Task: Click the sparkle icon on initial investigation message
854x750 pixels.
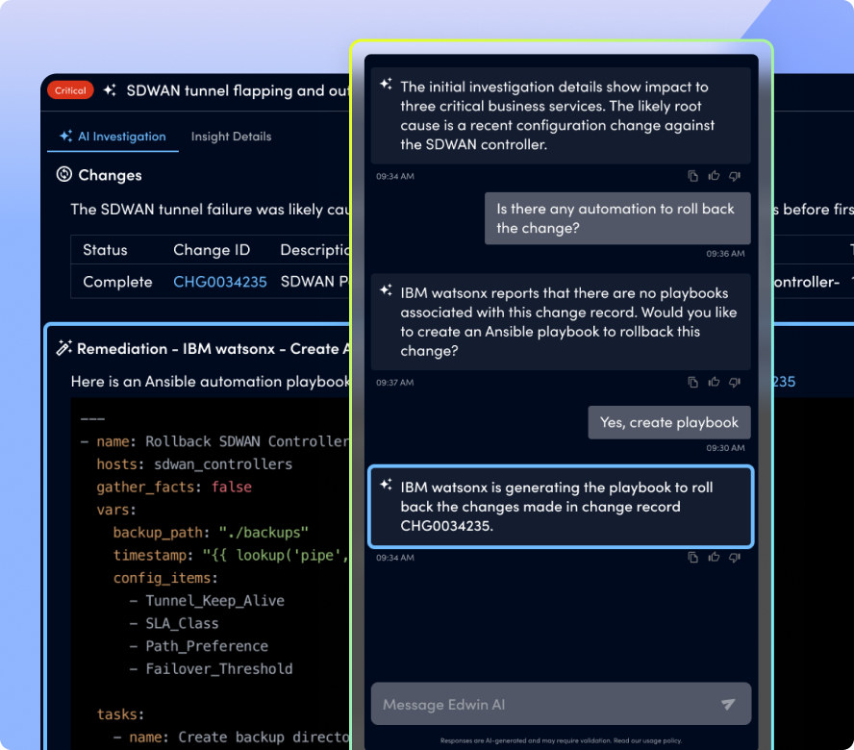Action: 387,84
